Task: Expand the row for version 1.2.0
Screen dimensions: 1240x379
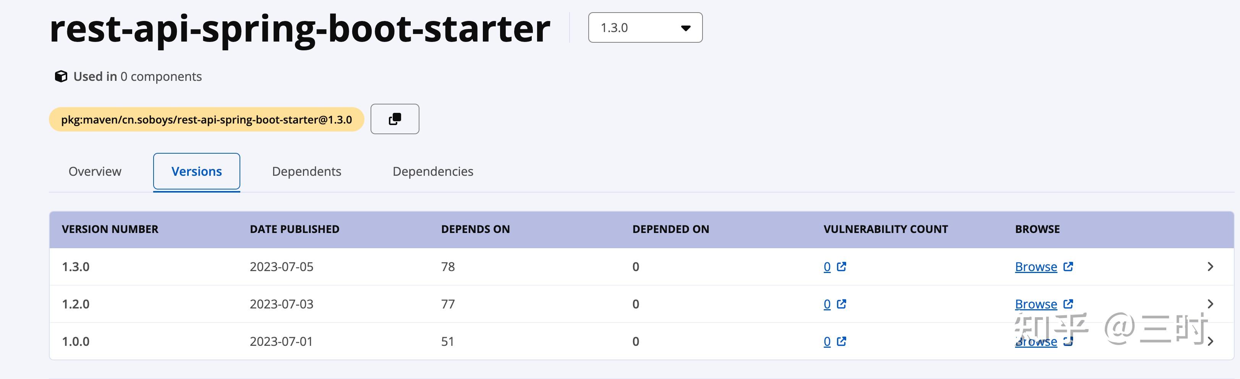Action: click(1210, 304)
